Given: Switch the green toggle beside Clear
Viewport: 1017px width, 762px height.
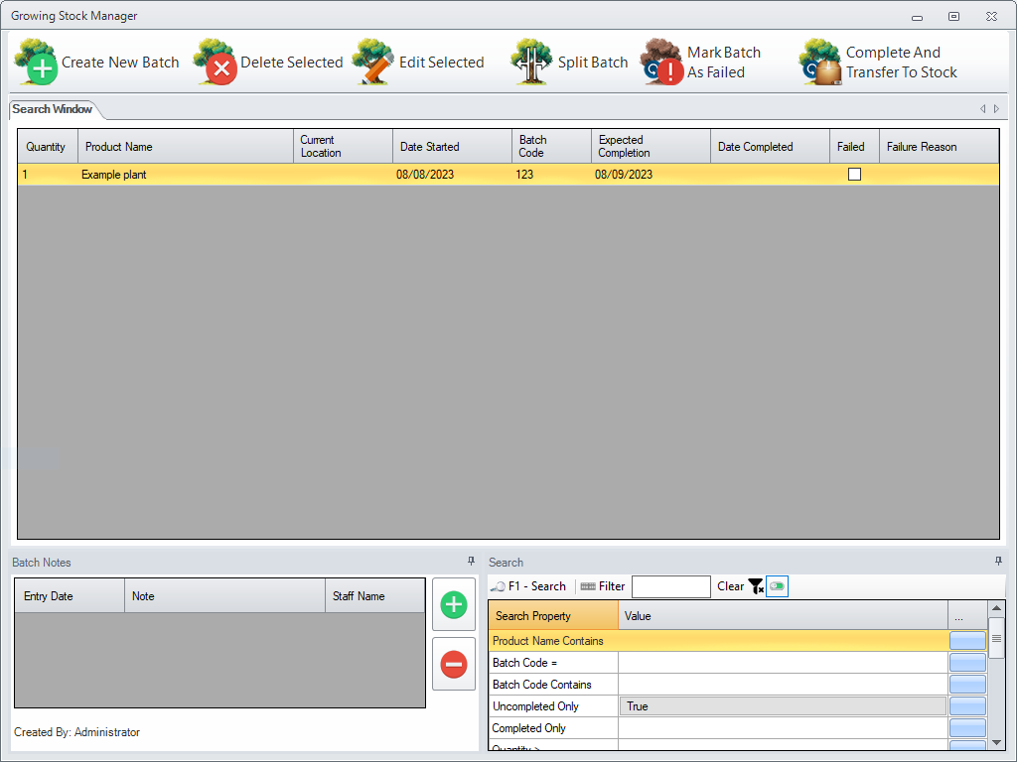Looking at the screenshot, I should pyautogui.click(x=777, y=586).
